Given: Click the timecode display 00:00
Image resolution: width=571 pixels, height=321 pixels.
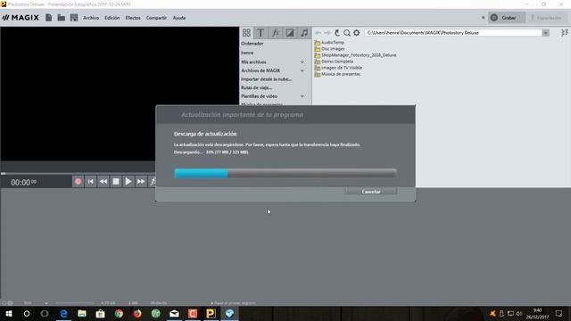Looking at the screenshot, I should pyautogui.click(x=23, y=182).
